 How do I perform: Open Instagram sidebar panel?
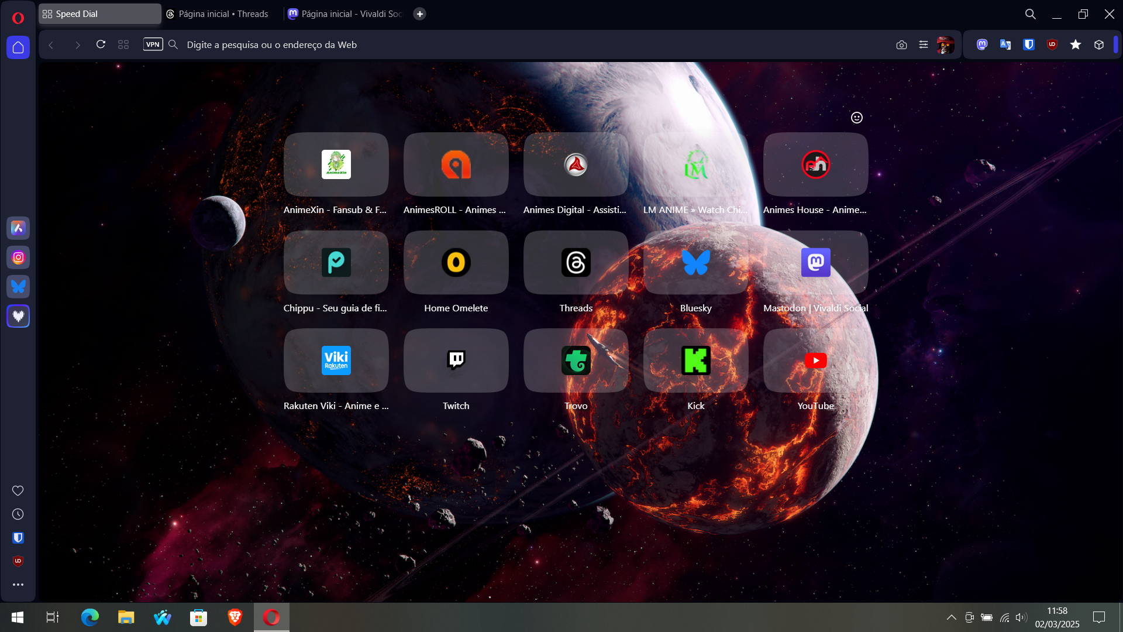coord(18,257)
